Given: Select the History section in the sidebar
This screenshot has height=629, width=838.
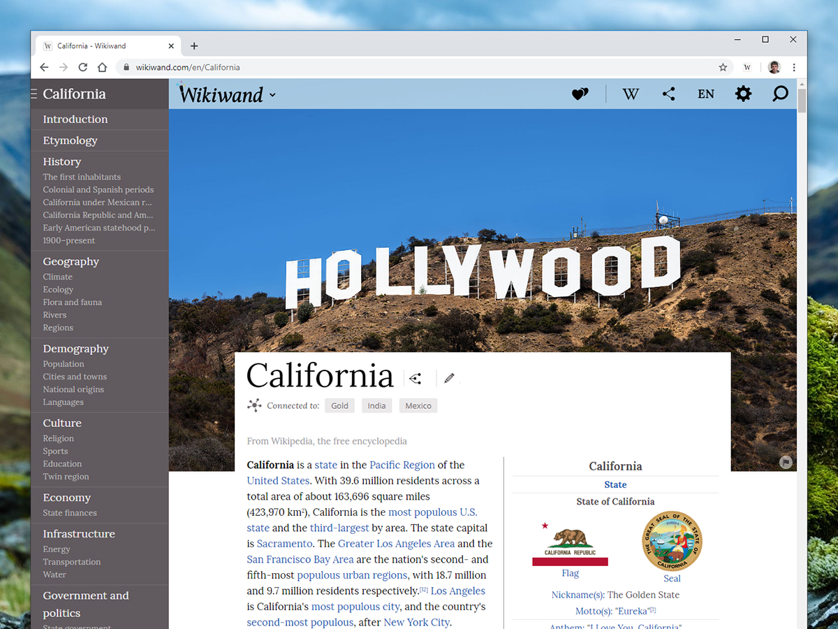Looking at the screenshot, I should (x=61, y=161).
